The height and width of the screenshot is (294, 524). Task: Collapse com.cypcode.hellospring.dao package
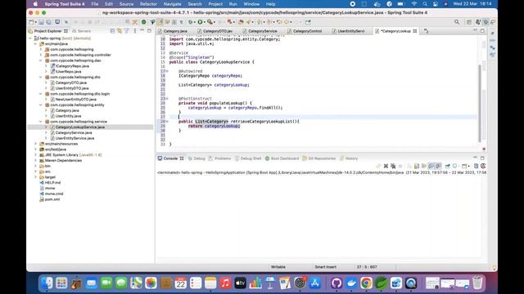[41, 60]
